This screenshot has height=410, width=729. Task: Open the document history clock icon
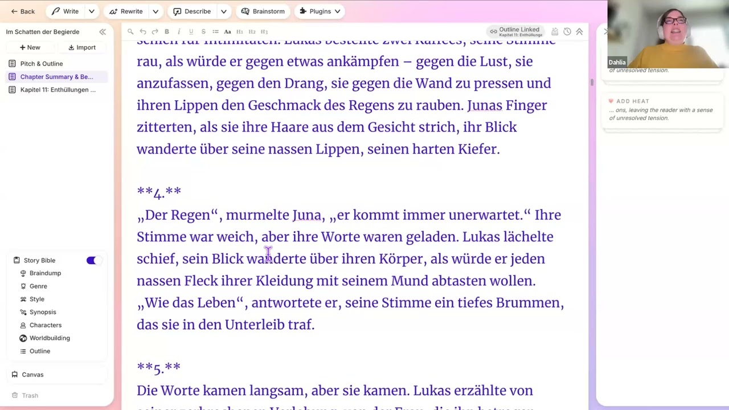click(x=567, y=32)
